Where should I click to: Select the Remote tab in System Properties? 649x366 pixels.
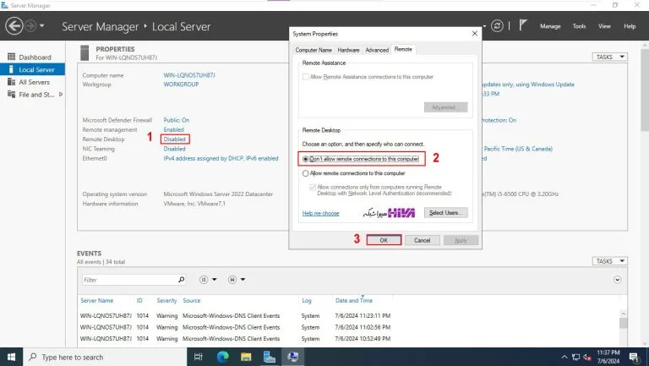[x=403, y=49]
